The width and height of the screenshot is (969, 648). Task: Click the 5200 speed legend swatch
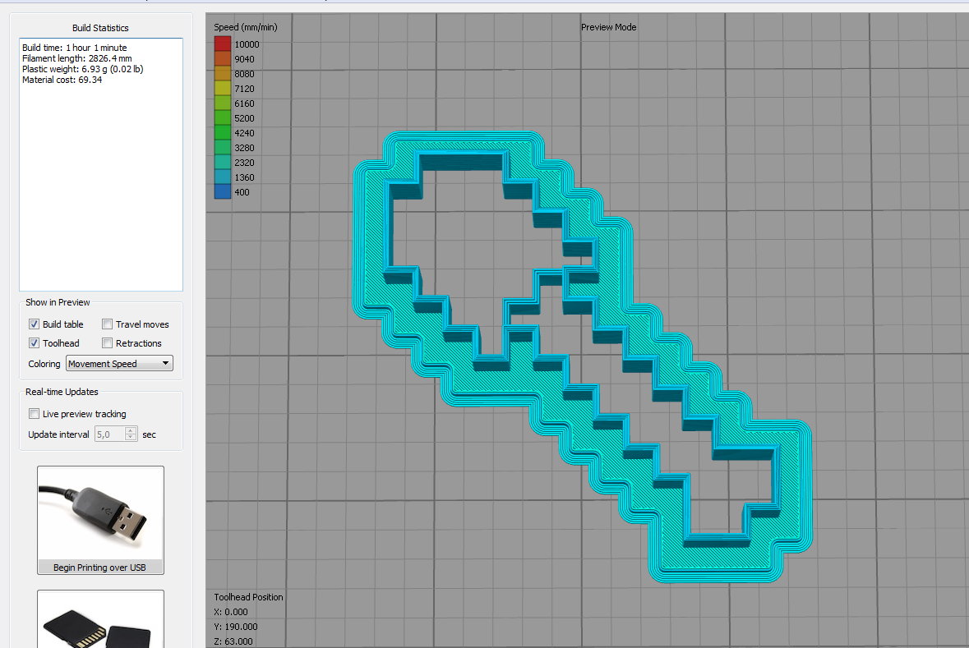(223, 118)
